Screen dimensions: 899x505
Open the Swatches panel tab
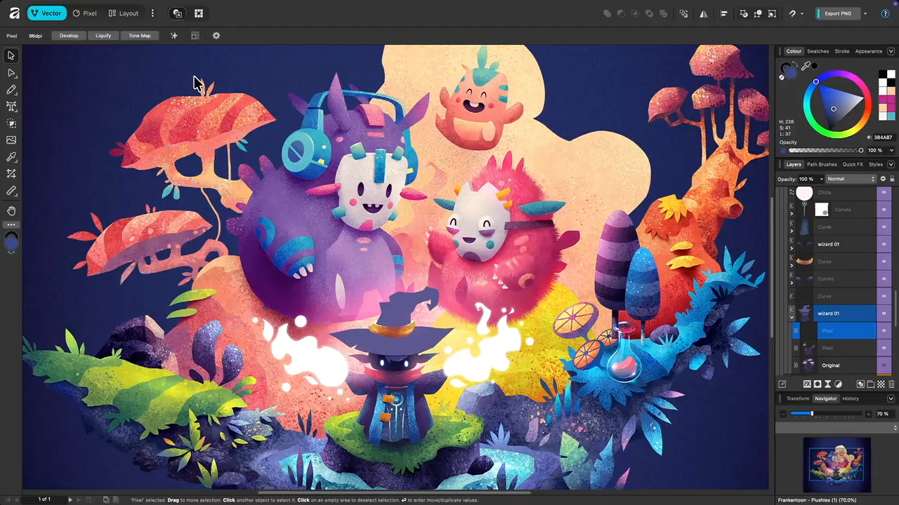pos(818,51)
